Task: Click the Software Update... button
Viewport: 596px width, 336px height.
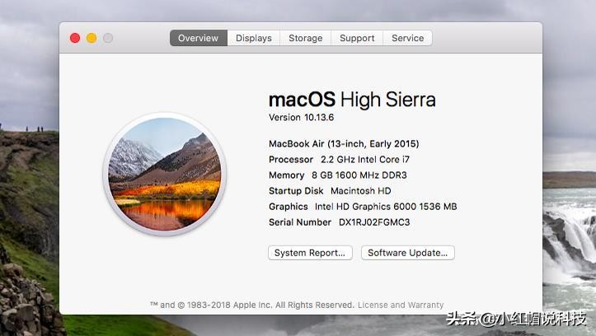Action: point(408,253)
